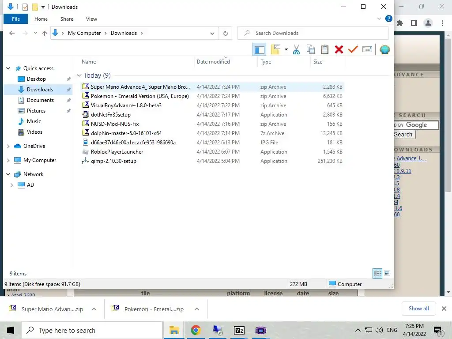This screenshot has width=452, height=339.
Task: Click the Search Downloads field
Action: pos(313,33)
